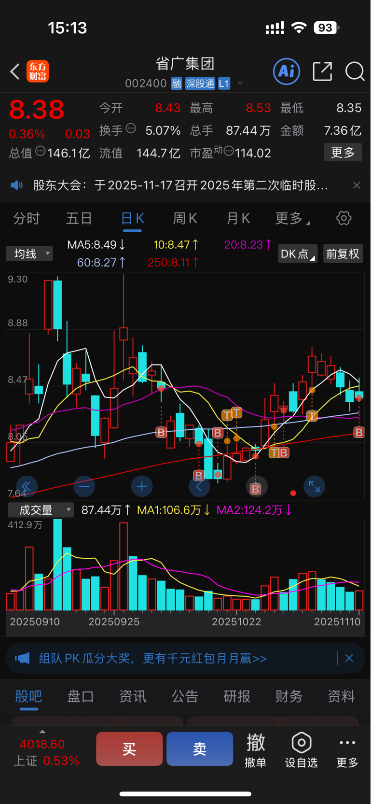Tap 撤单 cancel order button
Viewport: 371px width, 804px height.
(x=256, y=750)
